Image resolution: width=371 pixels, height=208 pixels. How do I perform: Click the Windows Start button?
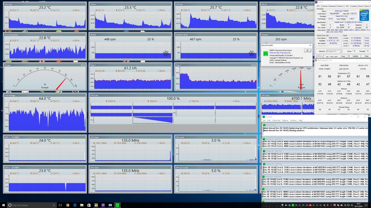4,205
